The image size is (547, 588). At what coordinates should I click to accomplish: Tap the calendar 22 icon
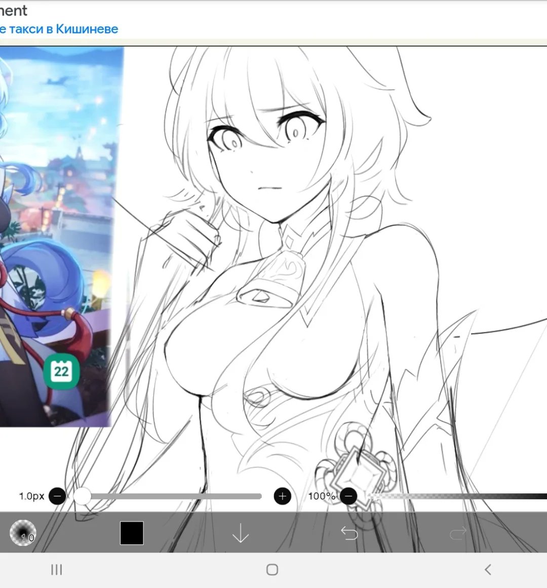(61, 371)
